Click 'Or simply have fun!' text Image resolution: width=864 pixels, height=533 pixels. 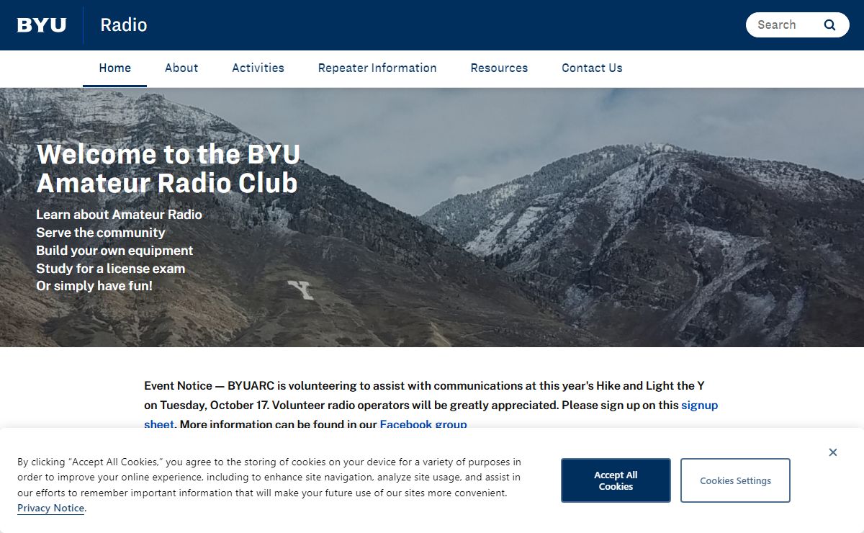pyautogui.click(x=94, y=286)
